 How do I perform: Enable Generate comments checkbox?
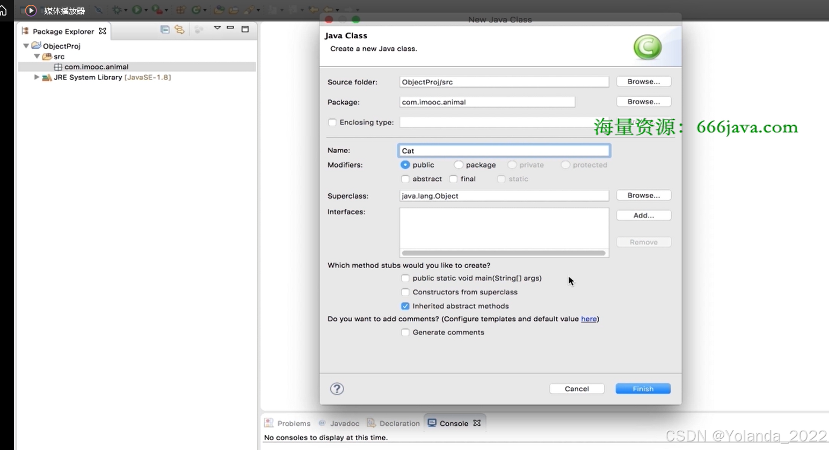pos(405,332)
